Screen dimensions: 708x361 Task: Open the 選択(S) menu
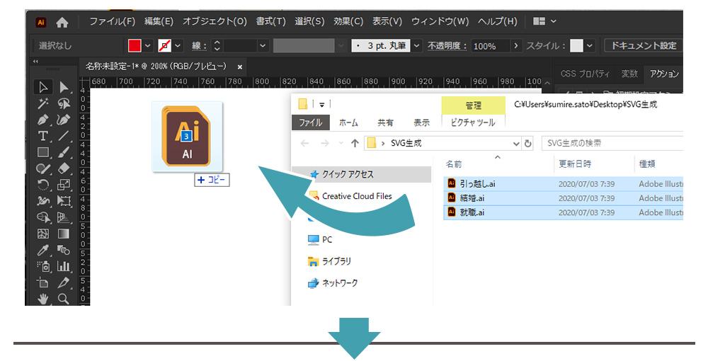[310, 21]
